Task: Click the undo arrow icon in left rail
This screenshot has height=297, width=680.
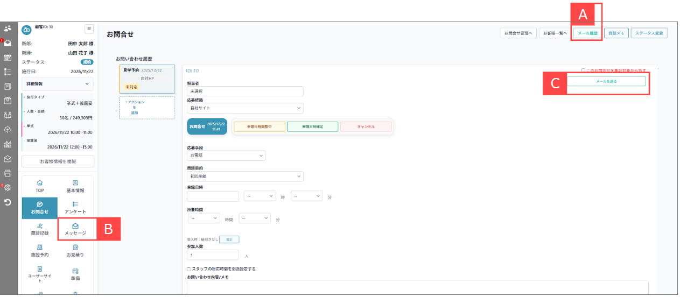Action: pos(8,202)
